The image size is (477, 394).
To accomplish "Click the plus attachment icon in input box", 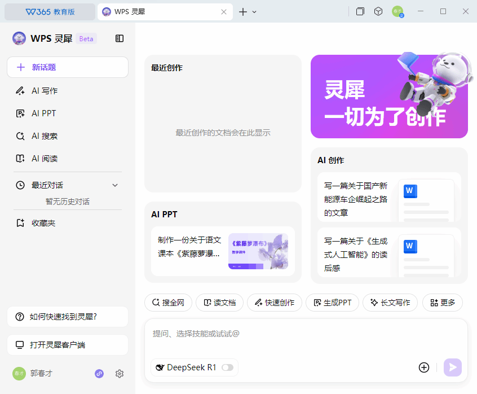I will coord(424,367).
